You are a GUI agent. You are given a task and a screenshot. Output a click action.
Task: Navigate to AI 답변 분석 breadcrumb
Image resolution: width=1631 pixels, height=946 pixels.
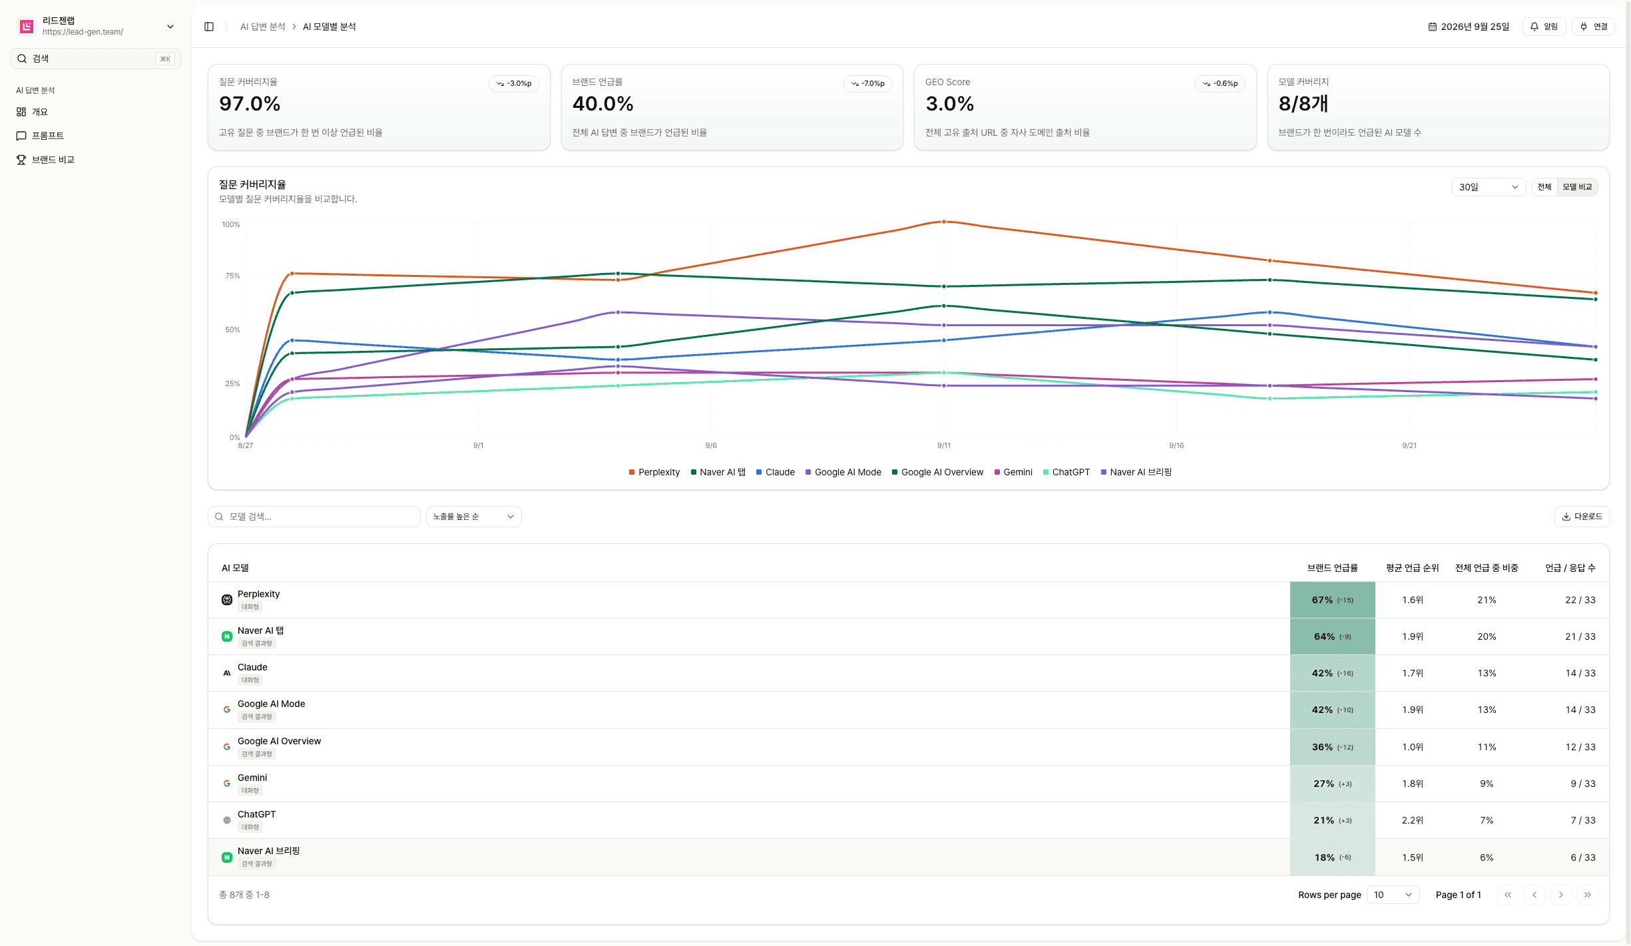point(262,27)
